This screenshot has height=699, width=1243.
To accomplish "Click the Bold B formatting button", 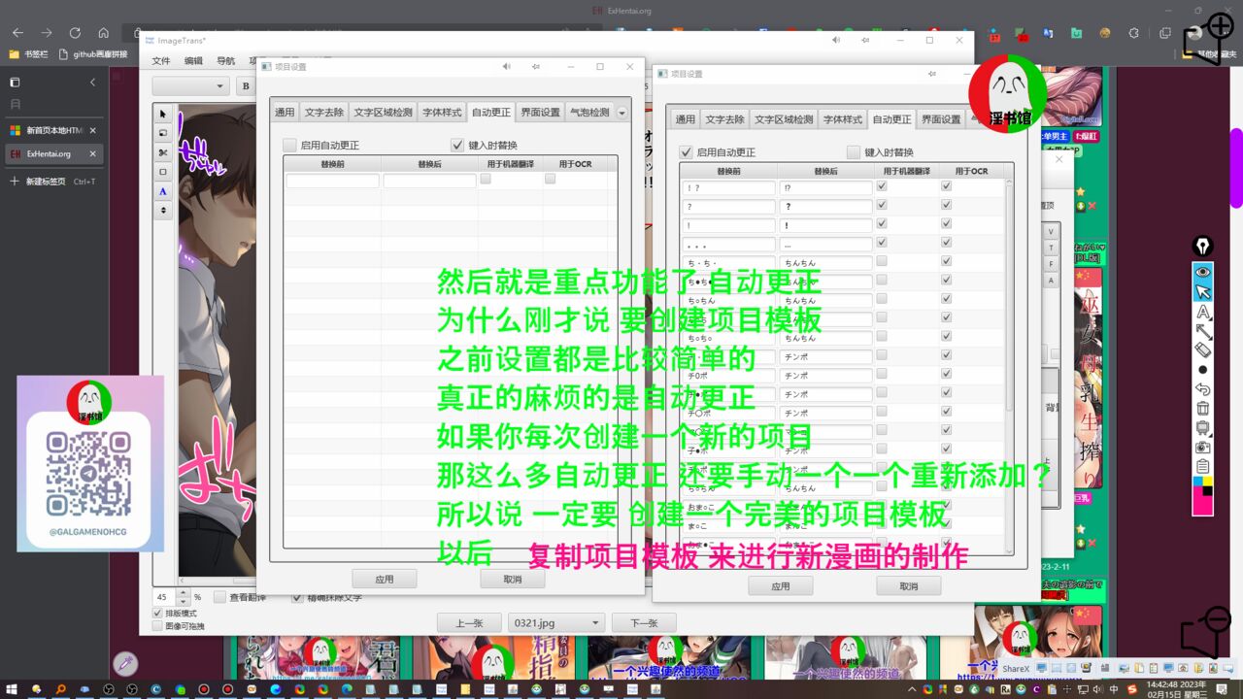I will click(246, 86).
